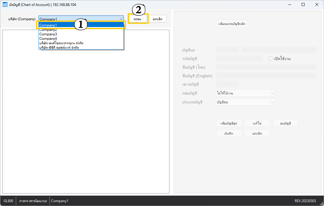Expand the บริษัท (Company) combo box
Viewport: 324px width, 206px height.
pos(121,19)
